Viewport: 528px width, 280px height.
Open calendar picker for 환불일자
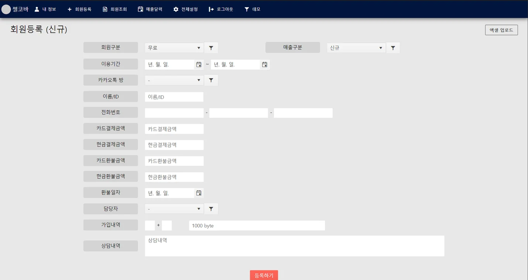tap(199, 193)
